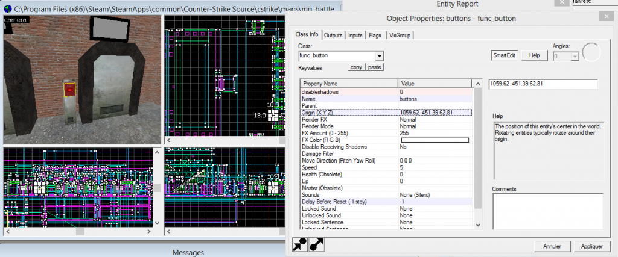Viewport: 618px width, 257px height.
Task: Select the Locked Sentence property row
Action: point(386,223)
